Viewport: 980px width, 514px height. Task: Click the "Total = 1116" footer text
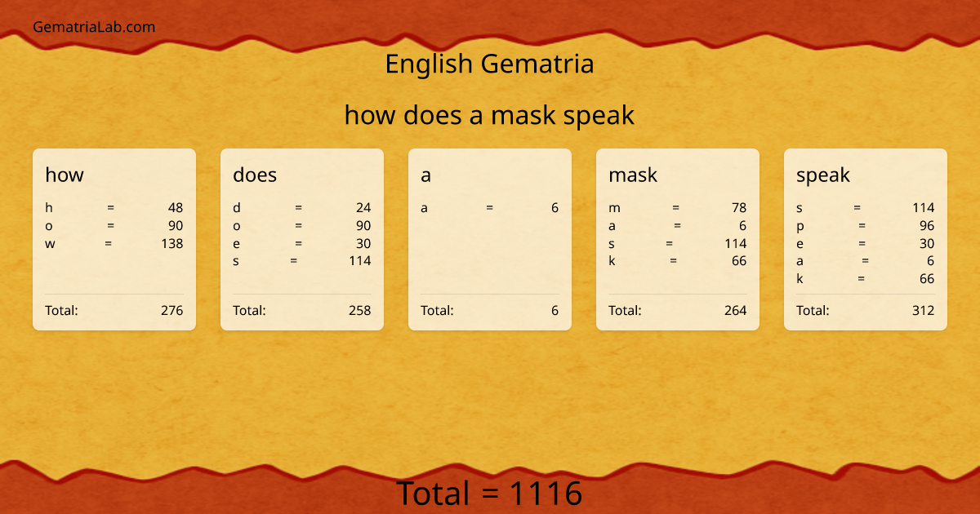pyautogui.click(x=489, y=494)
